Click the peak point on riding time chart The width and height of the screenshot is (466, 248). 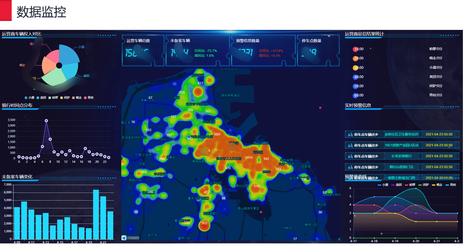coord(46,121)
